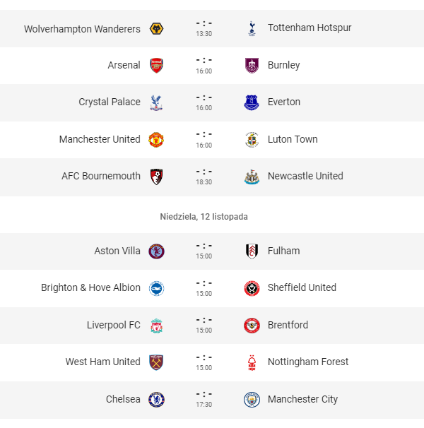The width and height of the screenshot is (424, 428).
Task: Open the AFC Bournemouth team link
Action: point(101,176)
